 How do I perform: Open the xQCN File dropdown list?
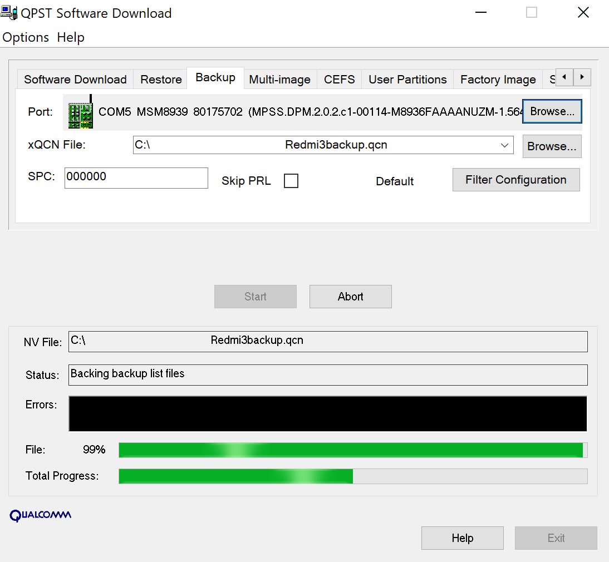pyautogui.click(x=505, y=145)
